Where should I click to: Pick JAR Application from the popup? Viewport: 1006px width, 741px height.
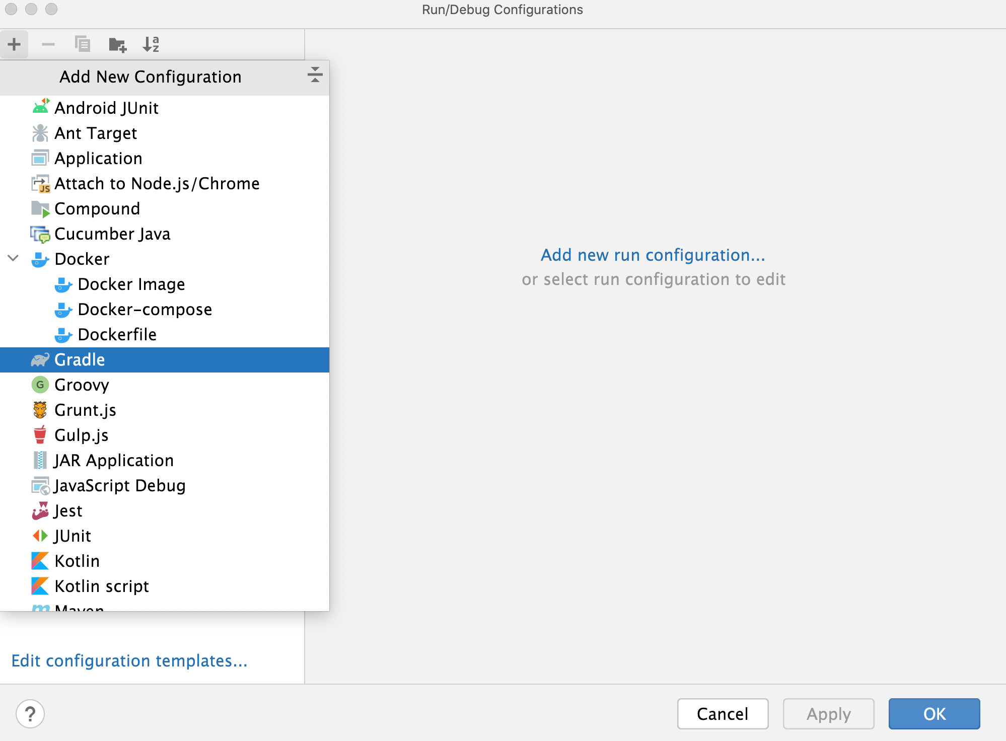114,460
